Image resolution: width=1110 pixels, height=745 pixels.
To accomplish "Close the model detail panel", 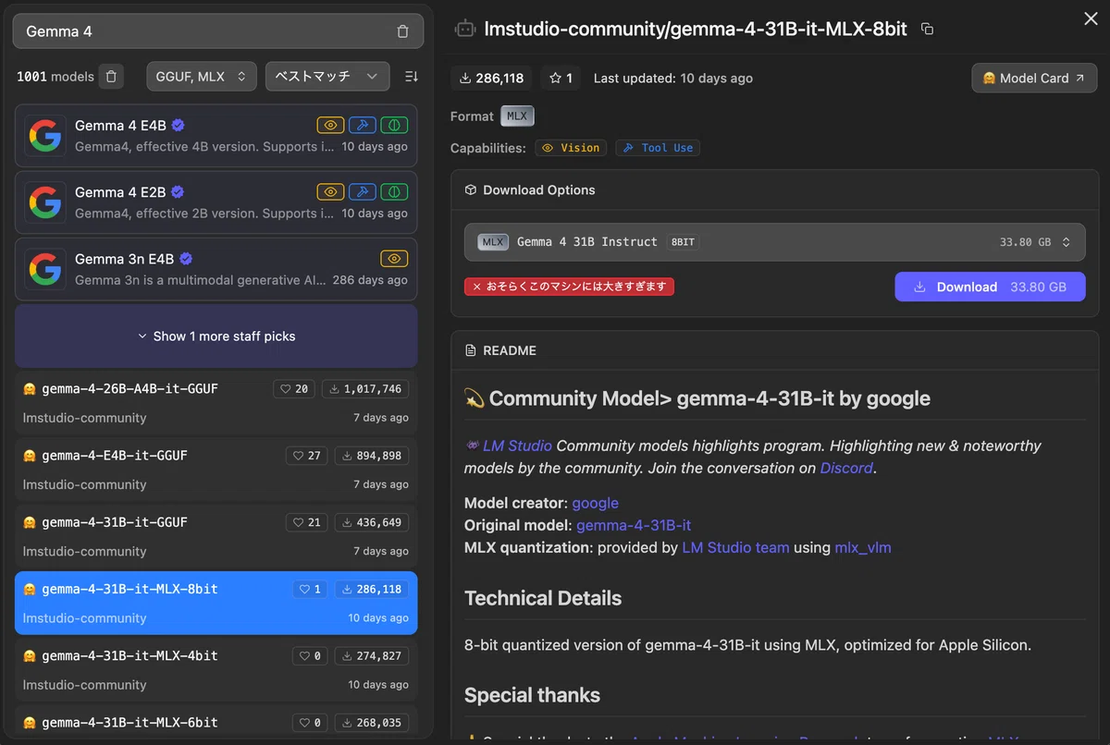I will tap(1091, 18).
